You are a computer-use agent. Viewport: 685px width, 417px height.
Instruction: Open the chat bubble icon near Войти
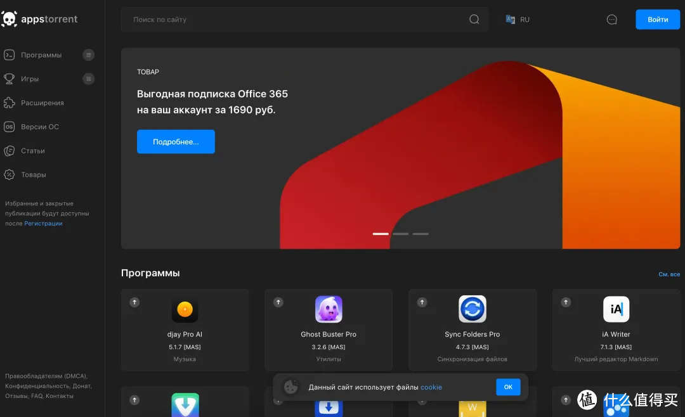pyautogui.click(x=611, y=19)
